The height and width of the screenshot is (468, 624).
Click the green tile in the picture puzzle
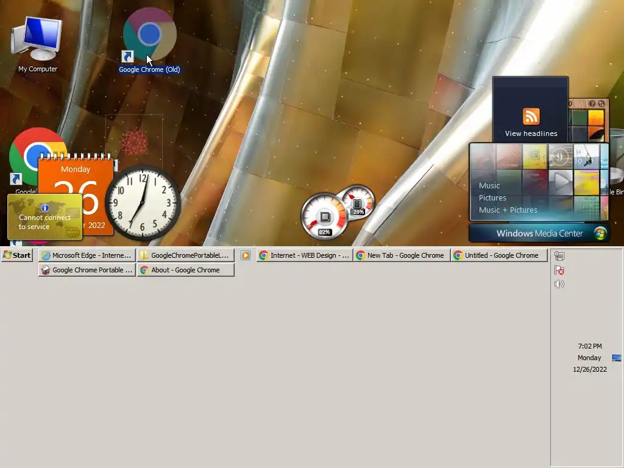[580, 118]
